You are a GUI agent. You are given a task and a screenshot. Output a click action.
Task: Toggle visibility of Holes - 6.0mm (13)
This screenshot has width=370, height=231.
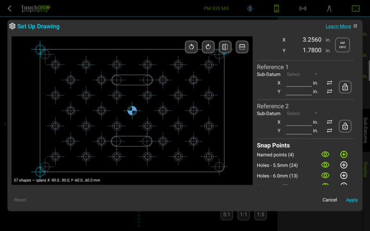click(x=325, y=176)
